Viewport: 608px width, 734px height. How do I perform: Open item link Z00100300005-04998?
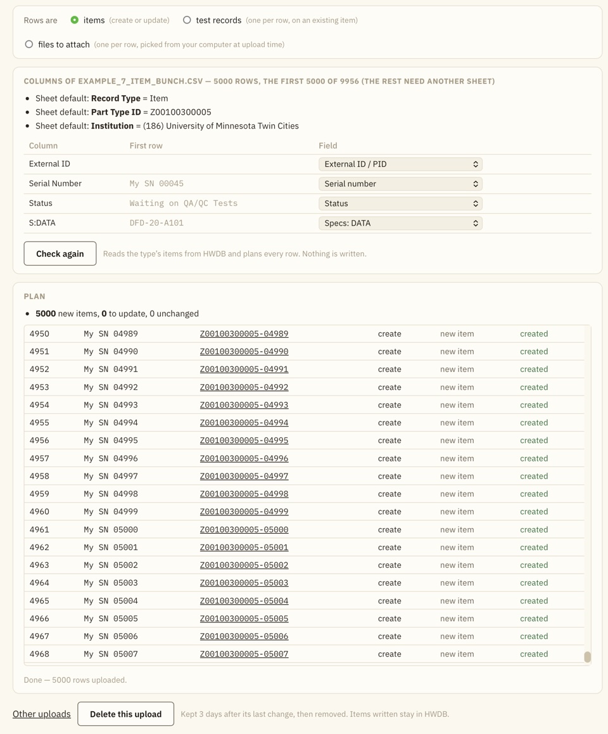tap(244, 494)
